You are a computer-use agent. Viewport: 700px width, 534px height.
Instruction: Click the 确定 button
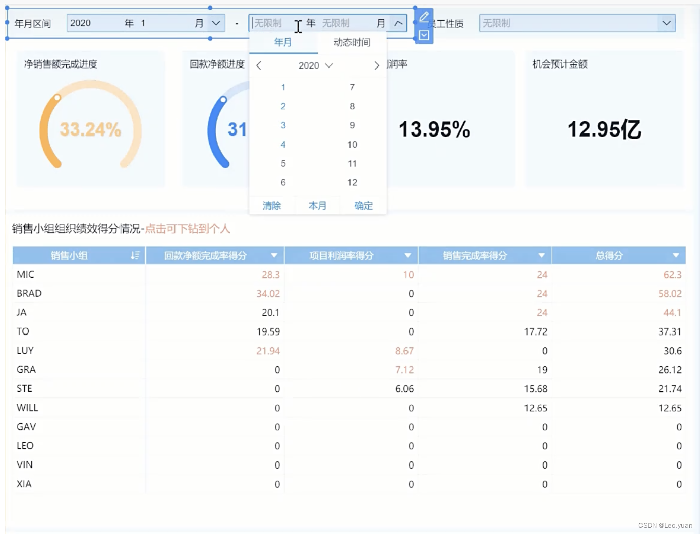pyautogui.click(x=364, y=206)
